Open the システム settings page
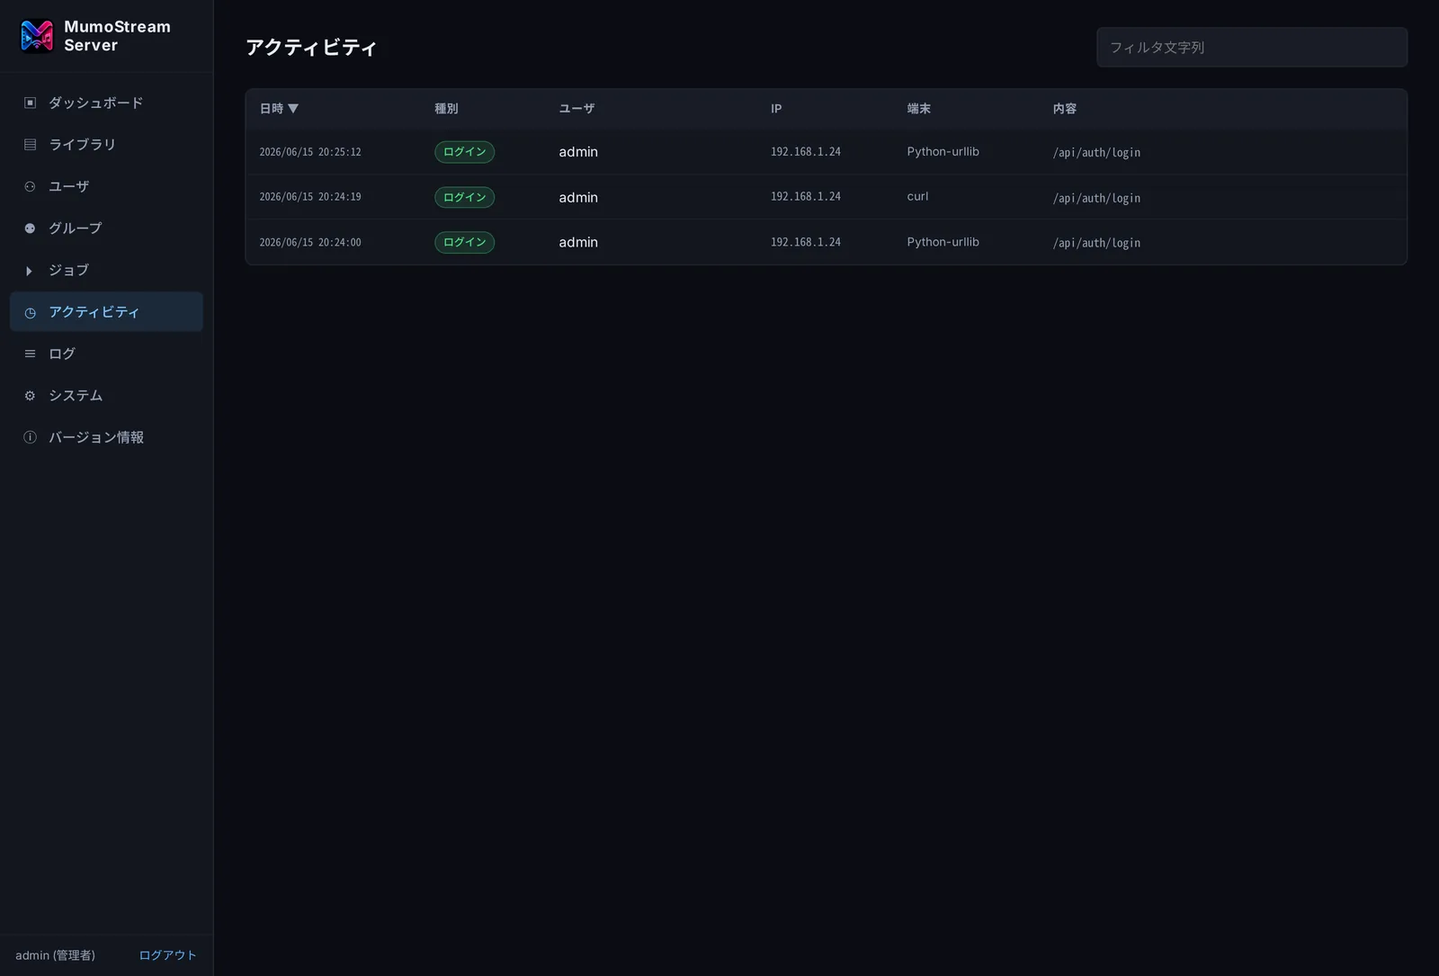Viewport: 1439px width, 976px height. point(106,396)
